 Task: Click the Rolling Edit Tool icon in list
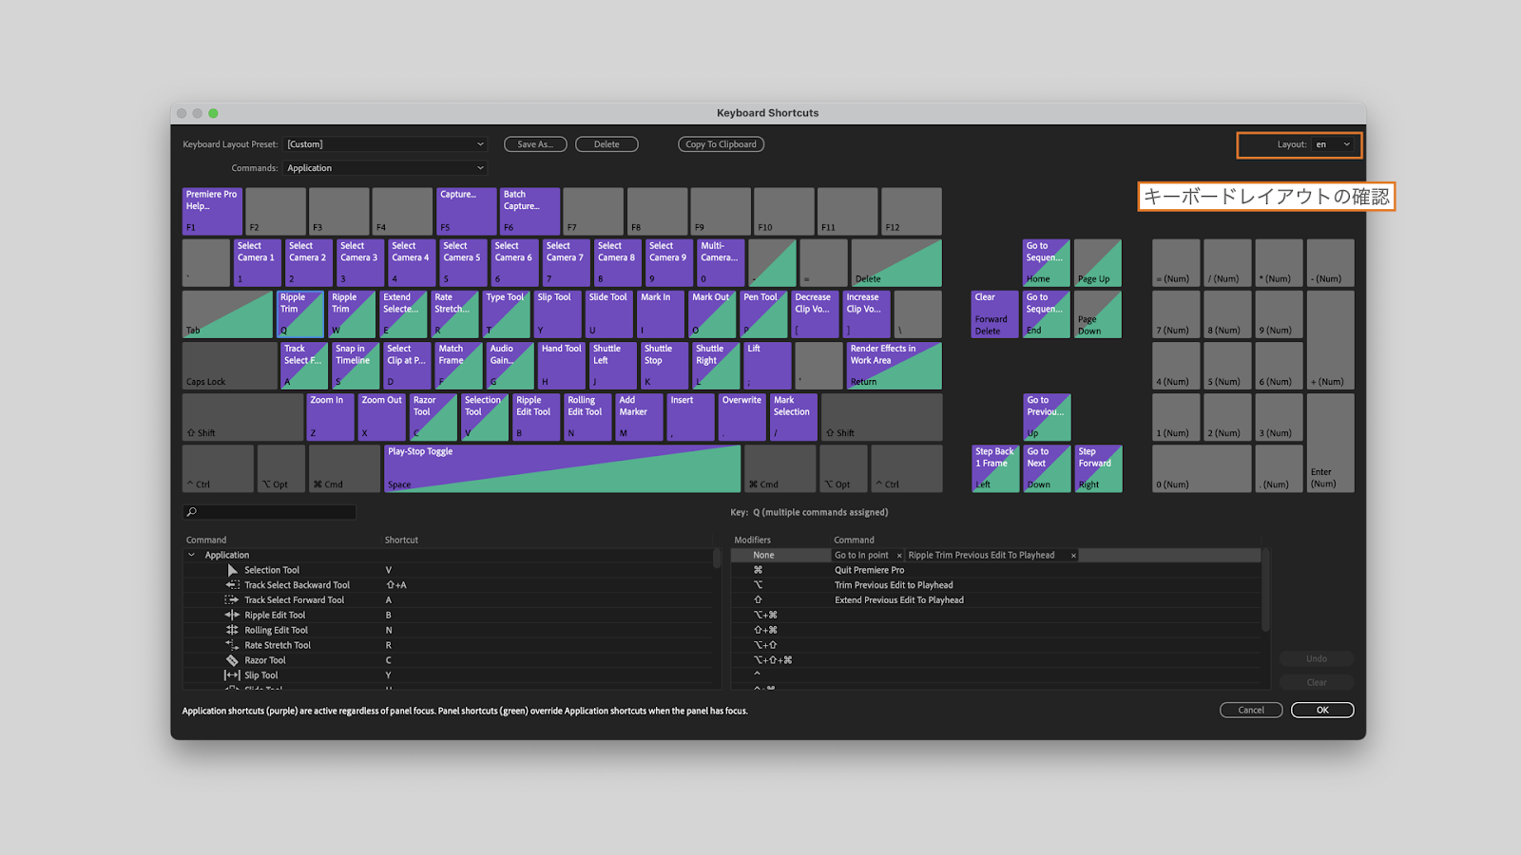(232, 630)
